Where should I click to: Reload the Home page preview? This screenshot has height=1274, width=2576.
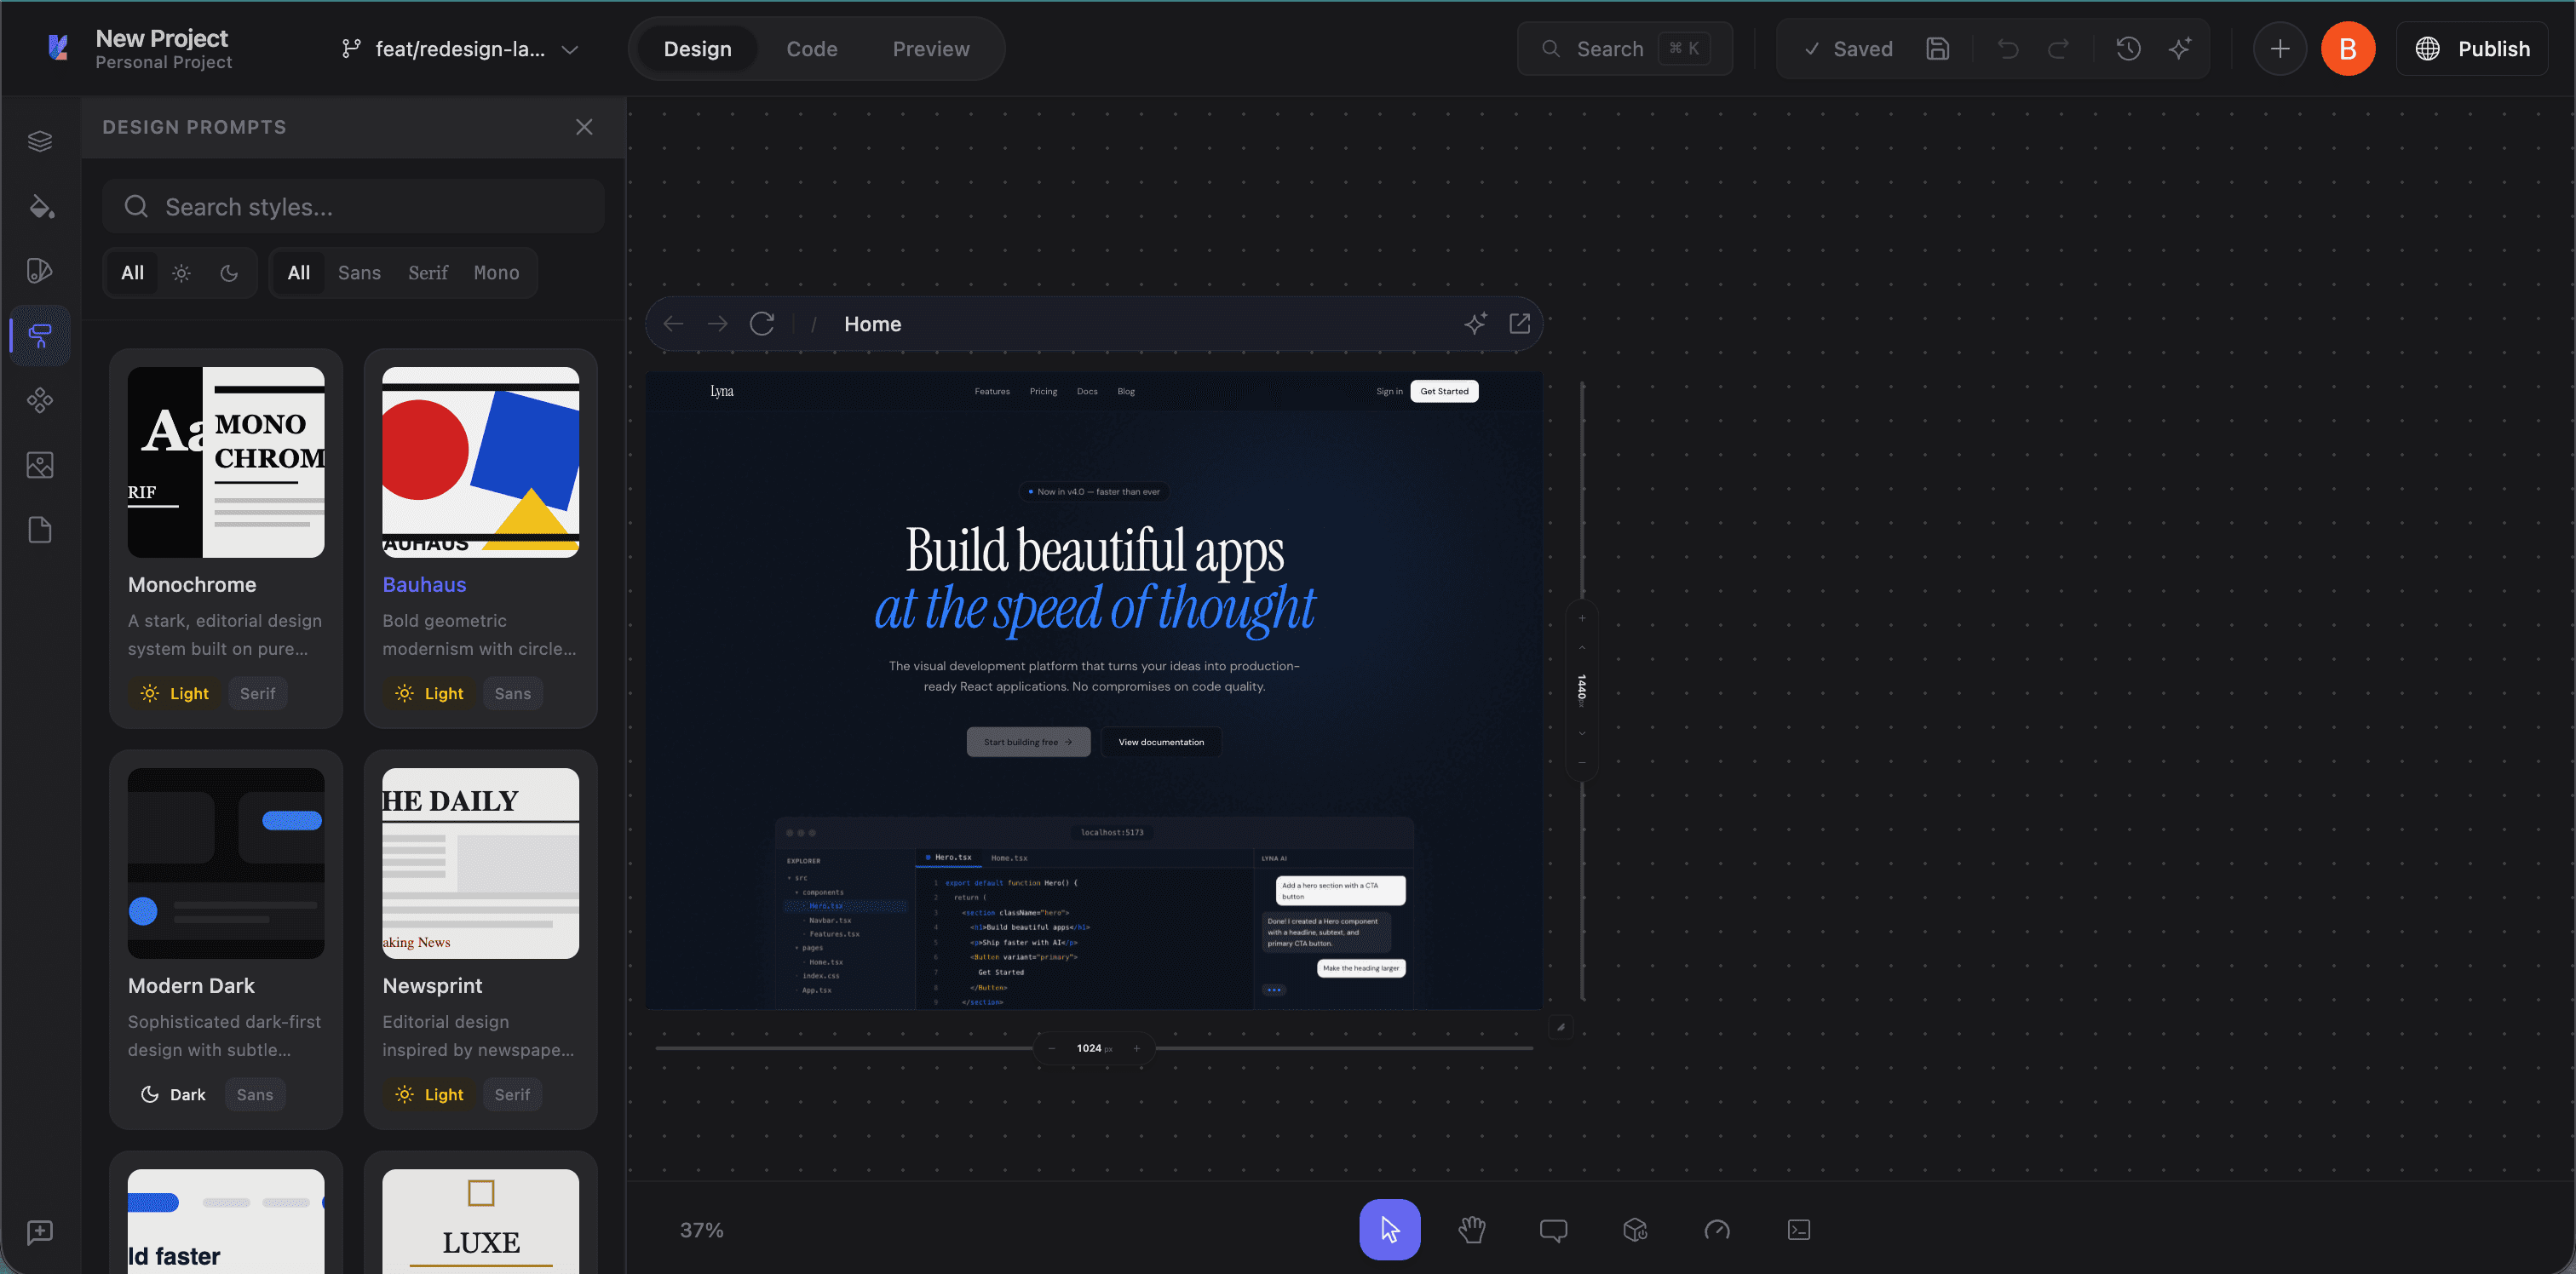tap(762, 323)
